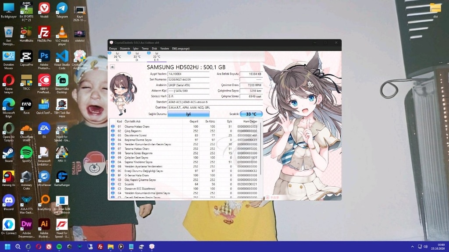Click the İyi health status button
The height and width of the screenshot is (252, 449).
(x=189, y=114)
